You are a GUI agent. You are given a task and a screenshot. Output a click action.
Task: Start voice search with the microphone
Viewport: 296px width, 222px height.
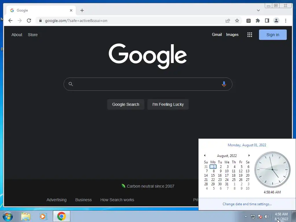[224, 84]
